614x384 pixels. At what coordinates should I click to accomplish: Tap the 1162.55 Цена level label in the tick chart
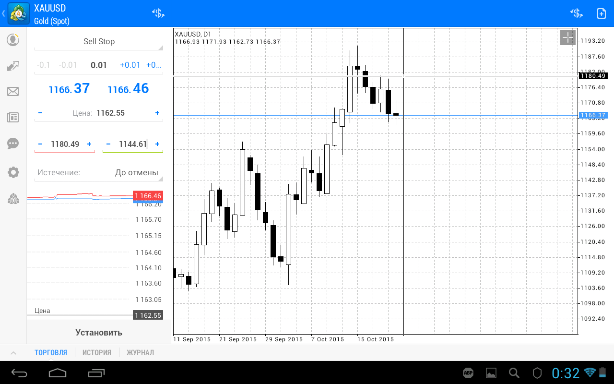pyautogui.click(x=148, y=315)
